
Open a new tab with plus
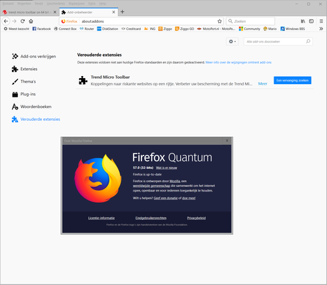[x=122, y=12]
